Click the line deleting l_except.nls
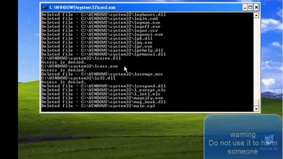 103,90
